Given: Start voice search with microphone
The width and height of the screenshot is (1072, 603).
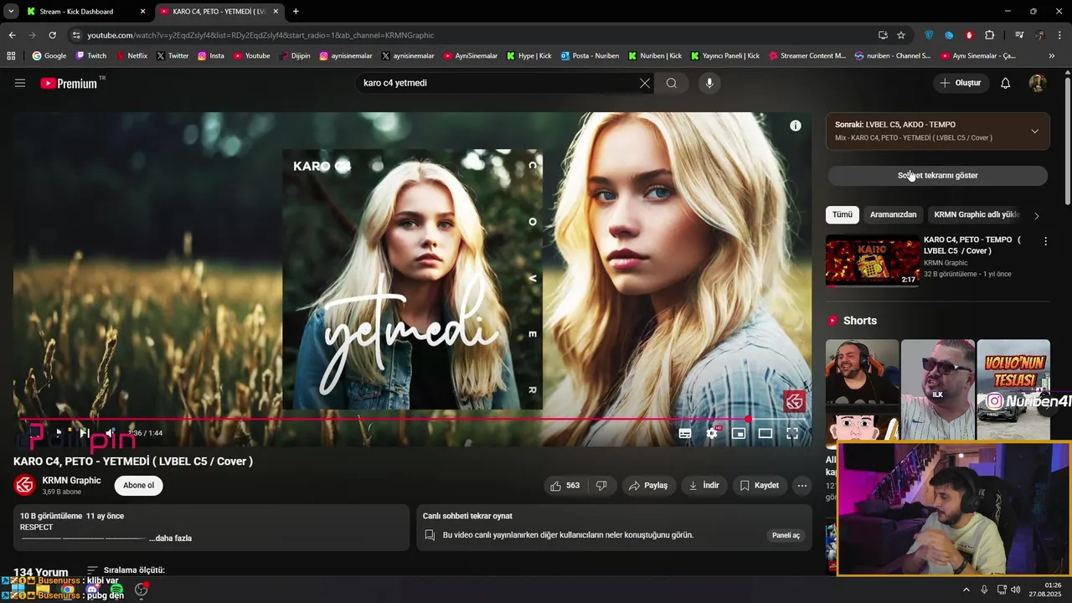Looking at the screenshot, I should [709, 83].
